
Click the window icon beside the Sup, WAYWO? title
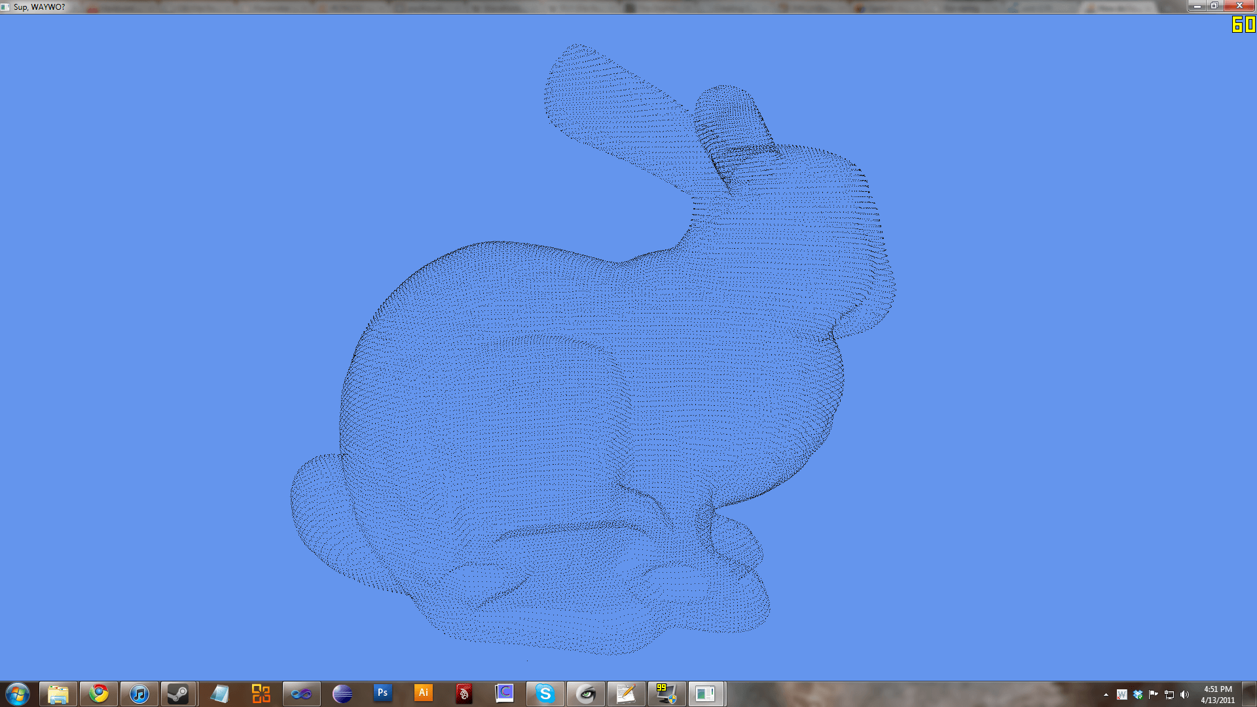(x=5, y=7)
